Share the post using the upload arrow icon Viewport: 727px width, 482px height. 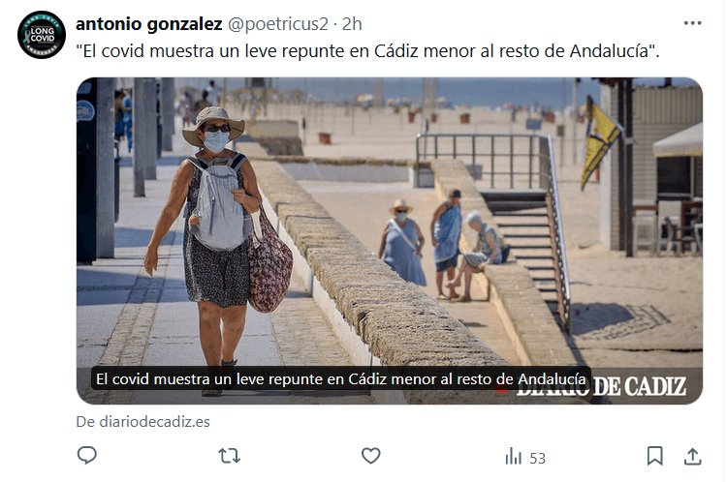click(693, 457)
